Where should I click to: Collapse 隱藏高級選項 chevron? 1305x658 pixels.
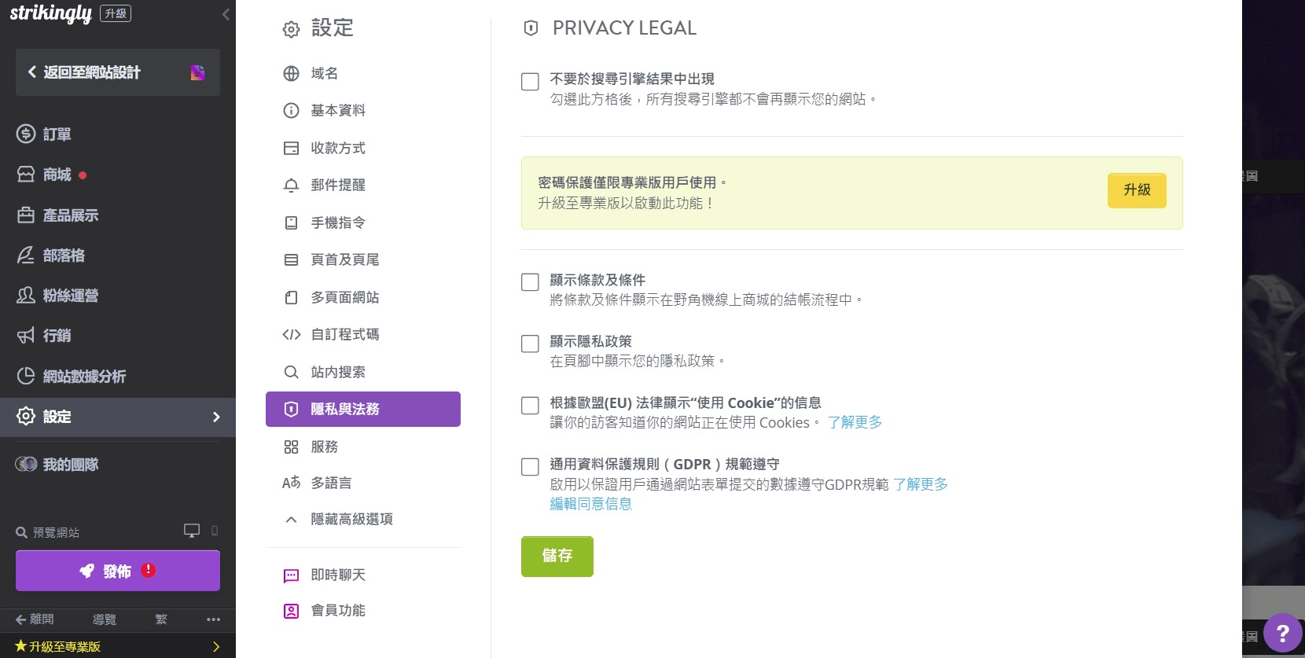(291, 519)
